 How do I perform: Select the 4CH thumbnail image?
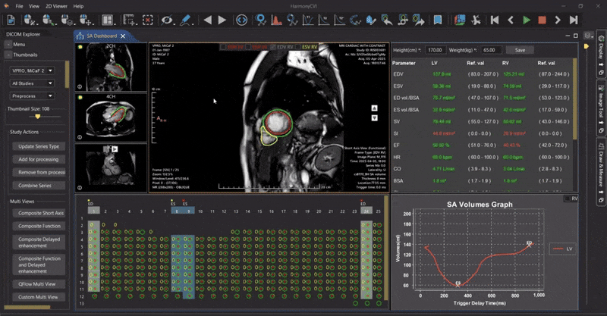click(x=111, y=117)
